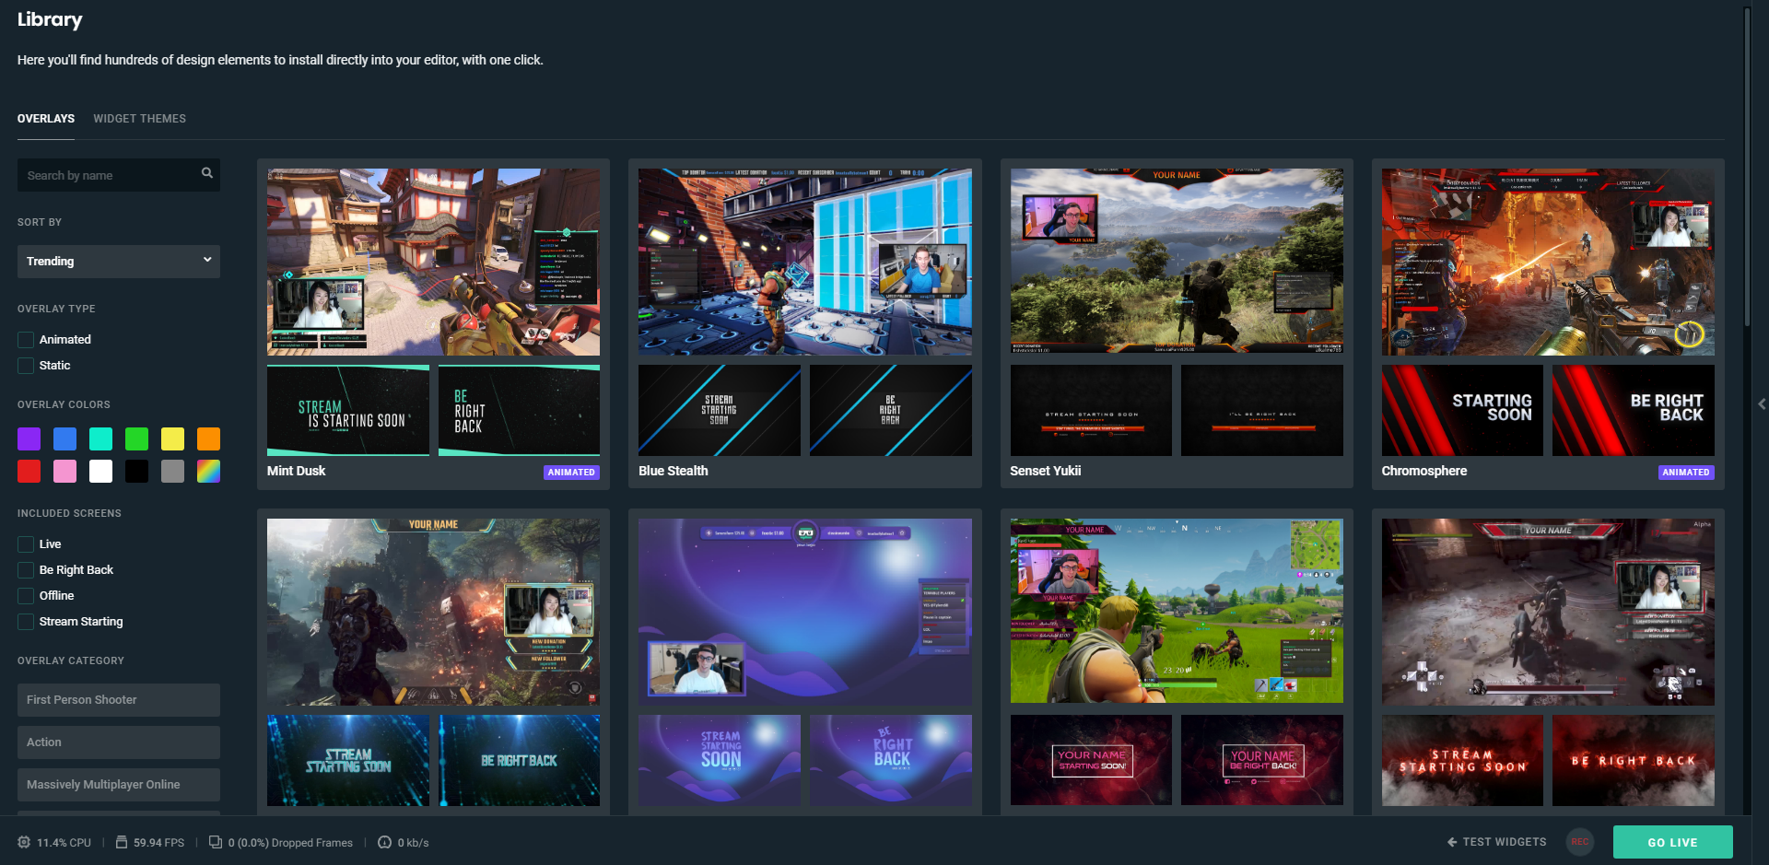This screenshot has height=865, width=1769.
Task: Check the Be Right Back screen filter
Action: [x=26, y=570]
